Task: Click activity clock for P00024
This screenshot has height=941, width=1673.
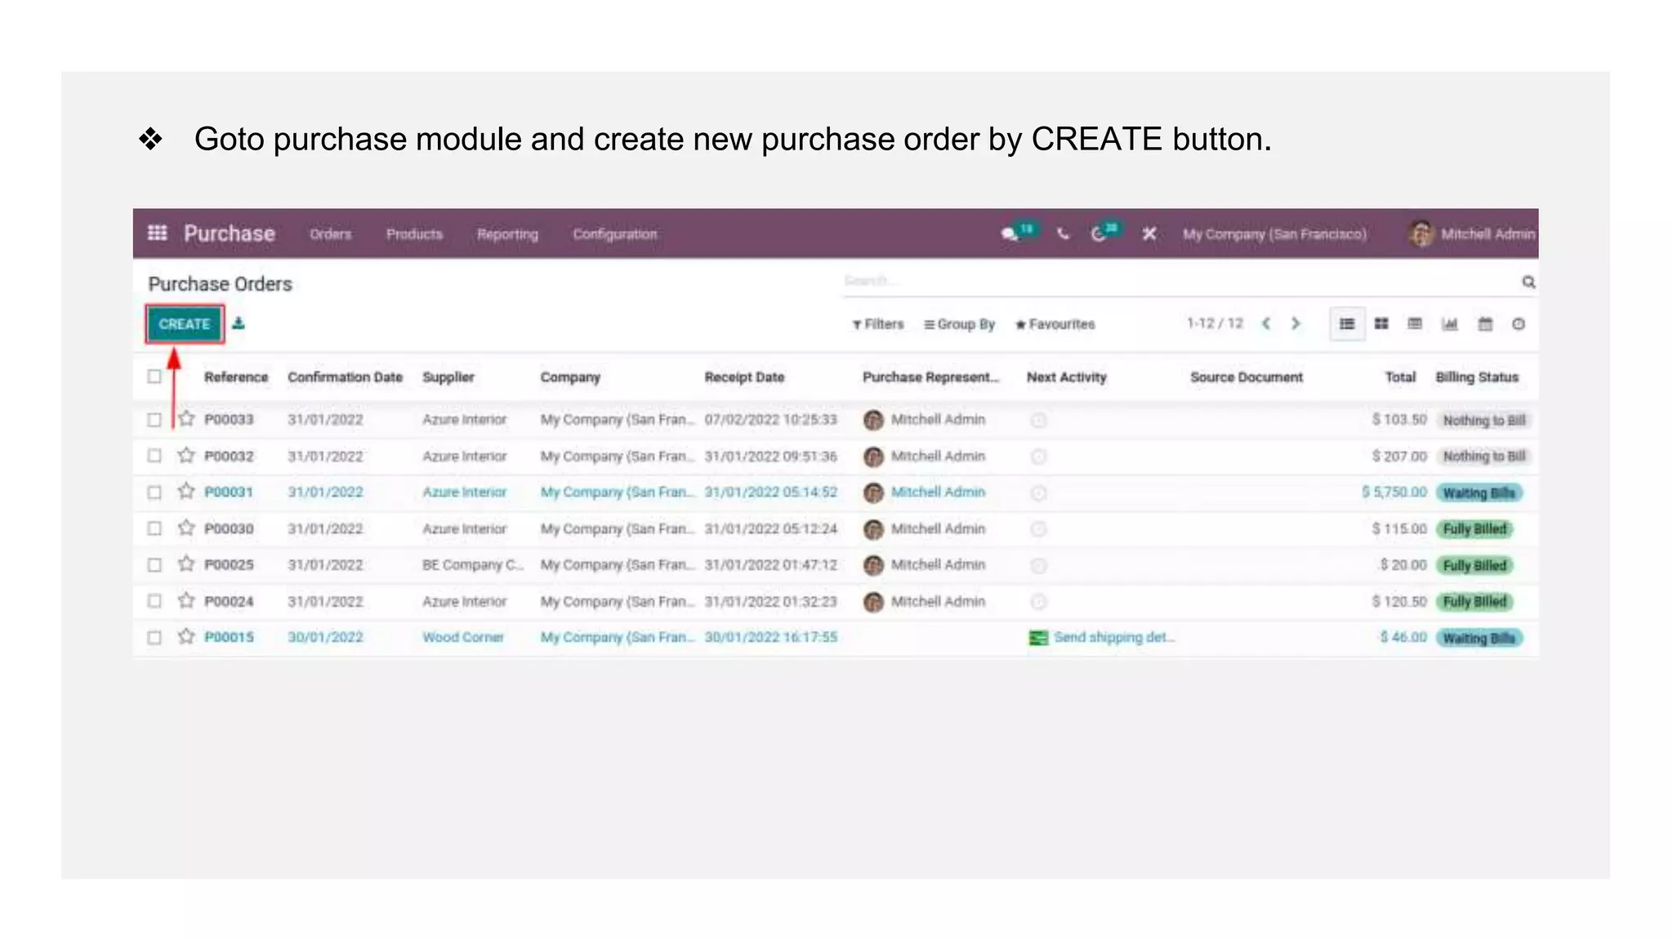Action: [x=1038, y=602]
